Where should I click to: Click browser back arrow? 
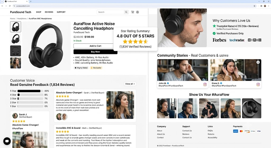pos(2,6)
